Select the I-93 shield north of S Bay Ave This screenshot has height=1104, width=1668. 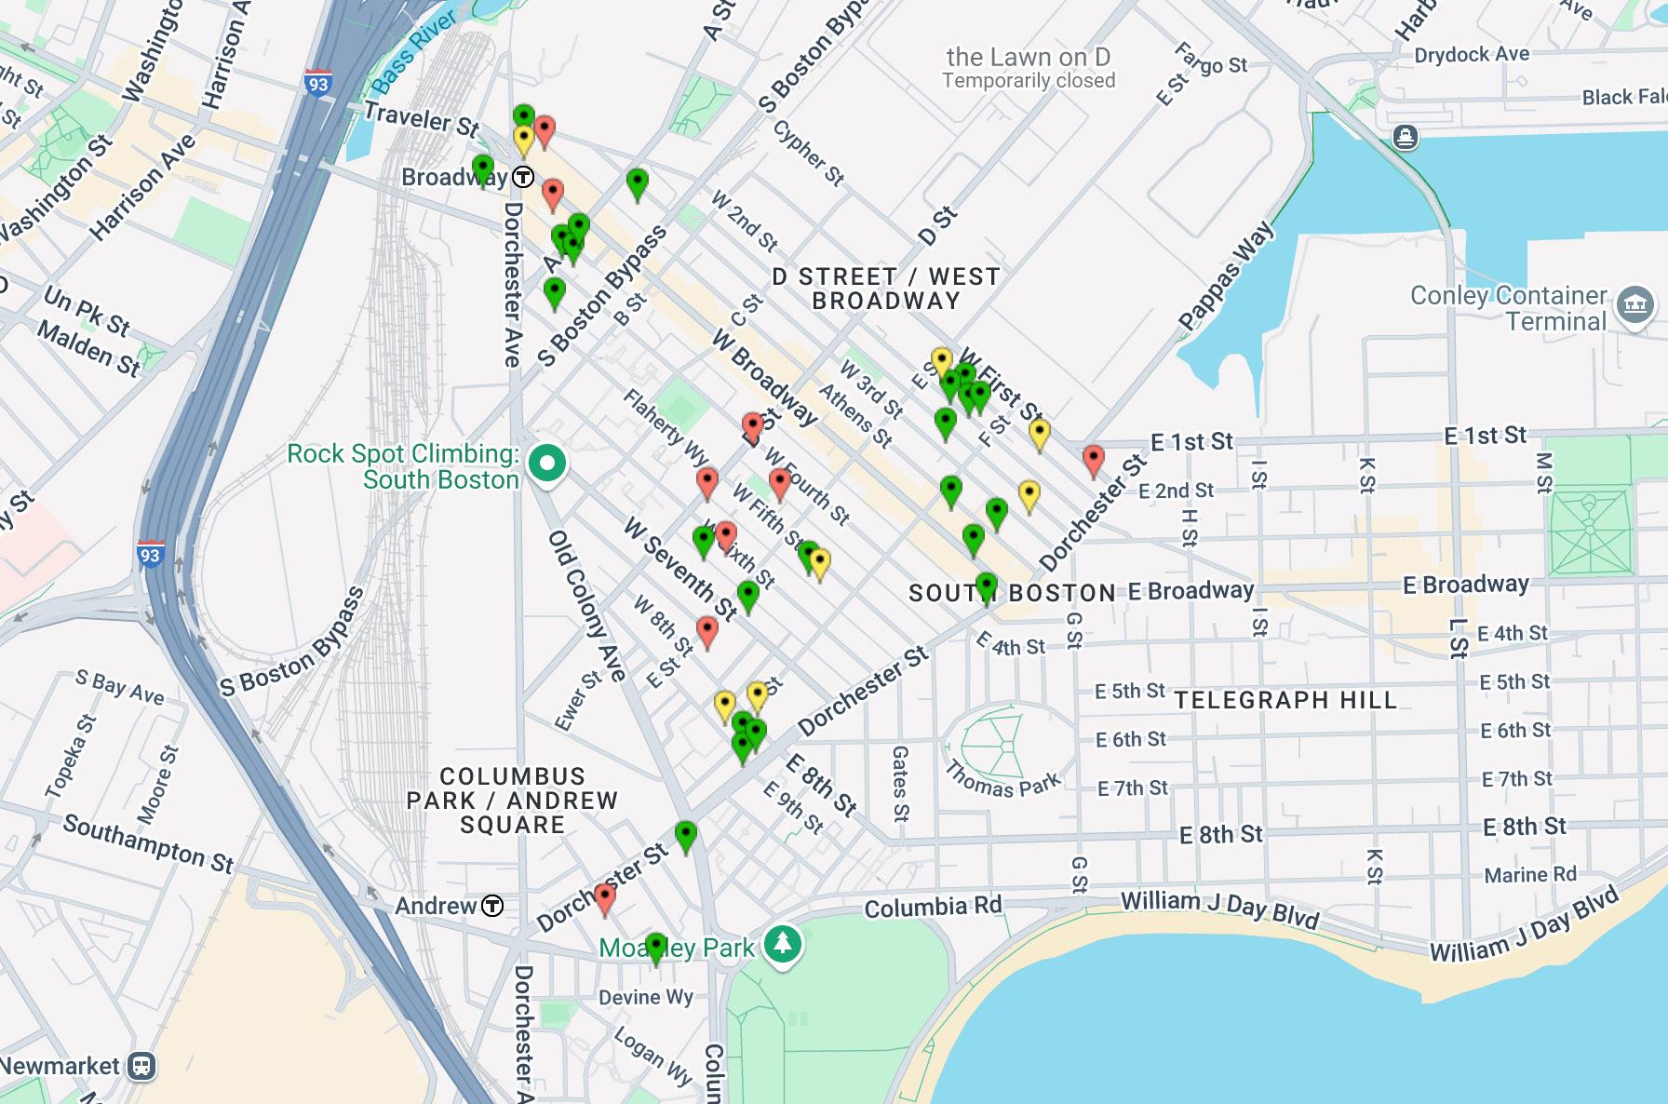150,554
